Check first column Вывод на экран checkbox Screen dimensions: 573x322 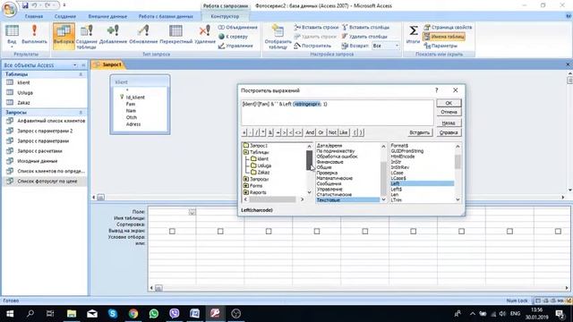pos(172,231)
